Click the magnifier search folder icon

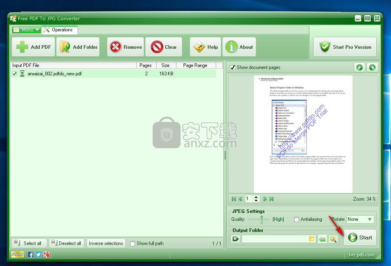coord(333,239)
